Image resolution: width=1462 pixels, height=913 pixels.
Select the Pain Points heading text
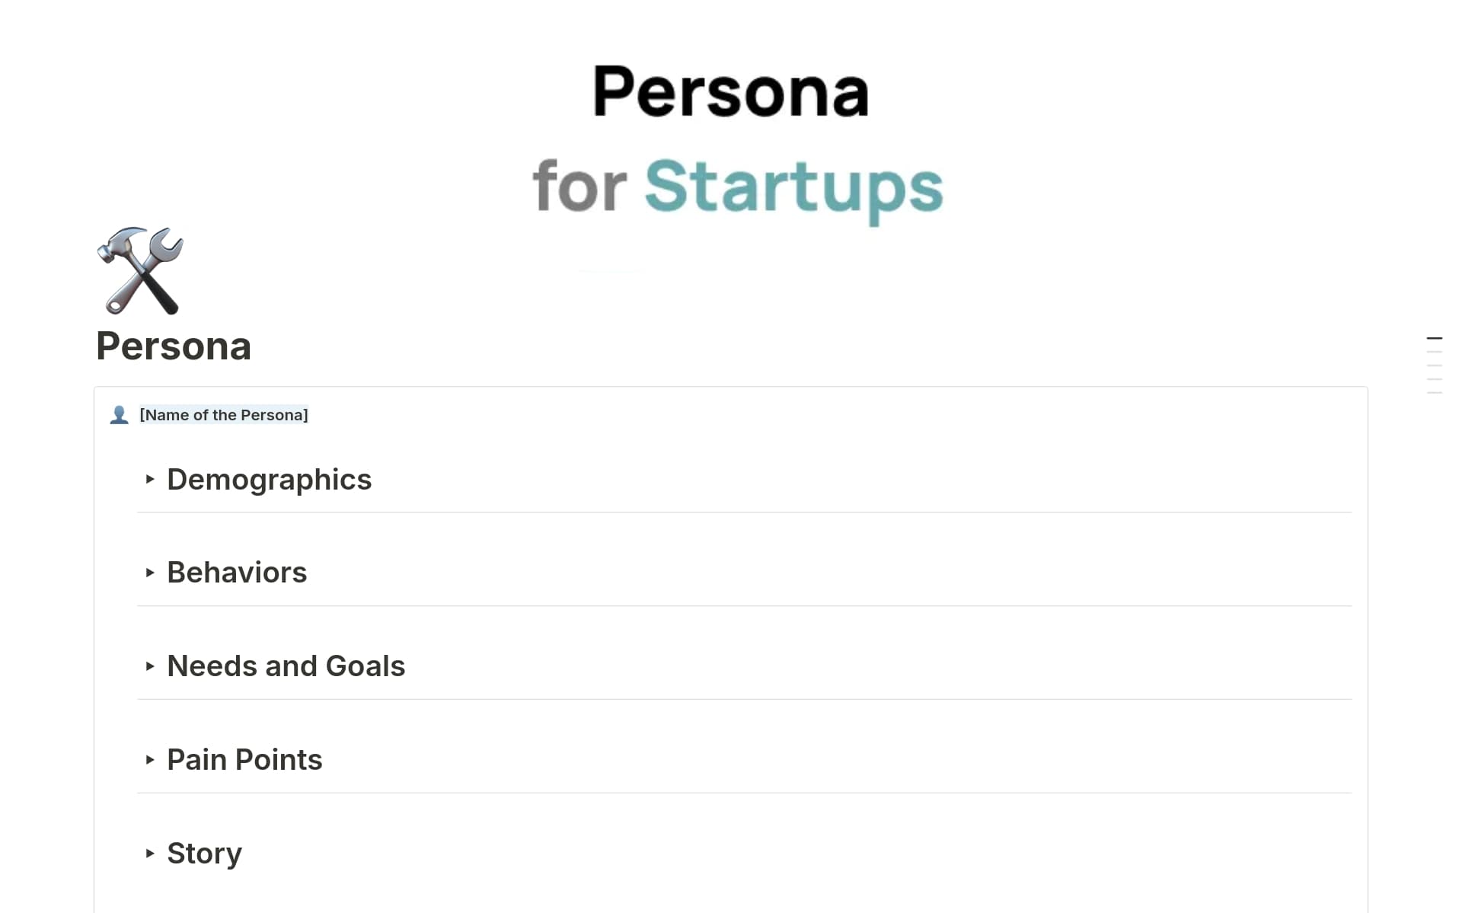(244, 759)
